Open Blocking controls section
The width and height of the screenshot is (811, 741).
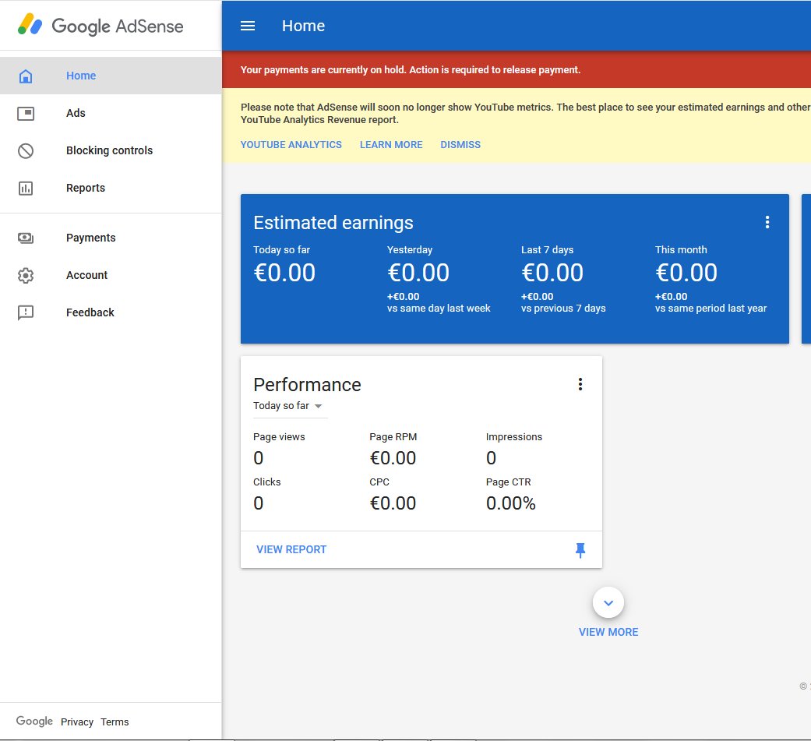[109, 150]
